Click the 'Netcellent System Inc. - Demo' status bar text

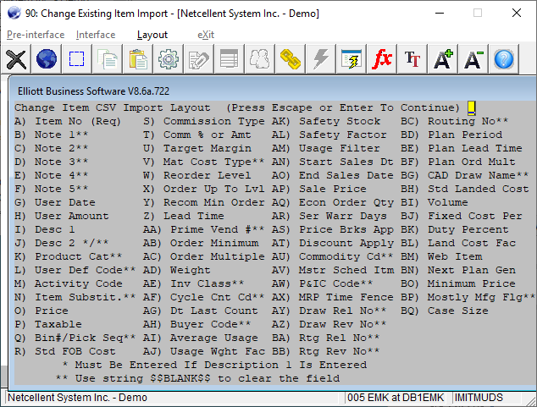(x=77, y=398)
